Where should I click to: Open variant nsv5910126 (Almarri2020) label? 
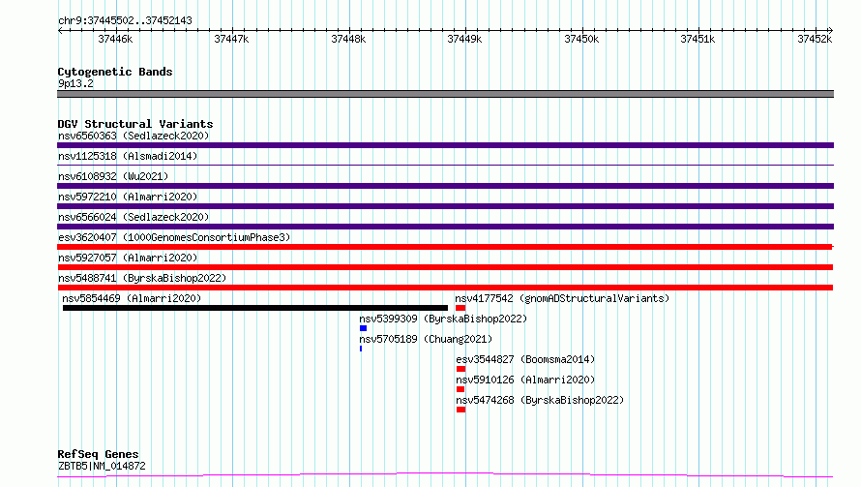(x=525, y=380)
